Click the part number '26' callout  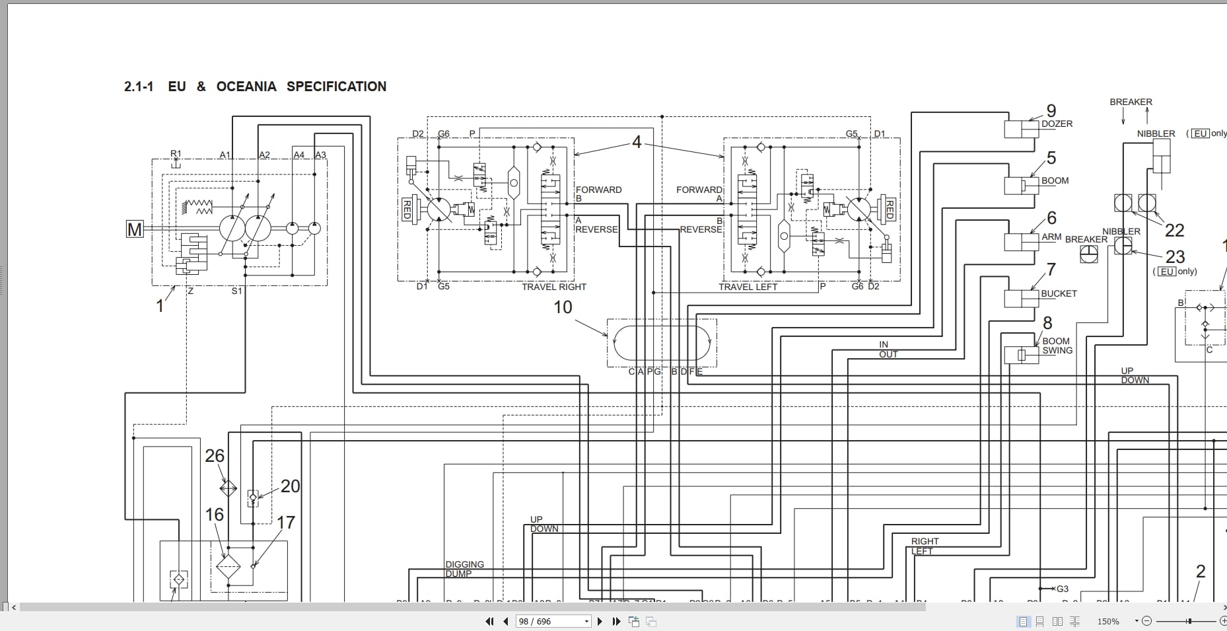pyautogui.click(x=215, y=456)
